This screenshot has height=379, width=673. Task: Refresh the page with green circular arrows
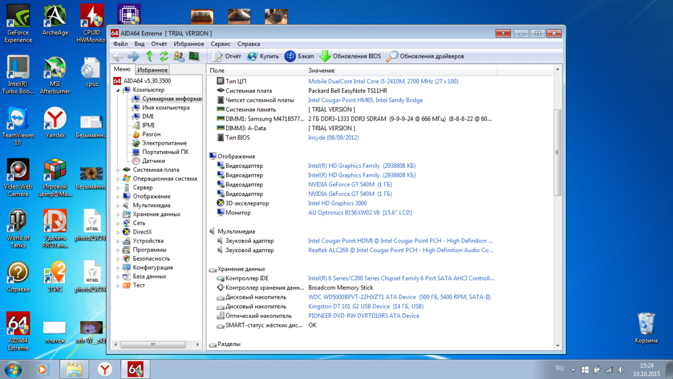click(x=164, y=56)
